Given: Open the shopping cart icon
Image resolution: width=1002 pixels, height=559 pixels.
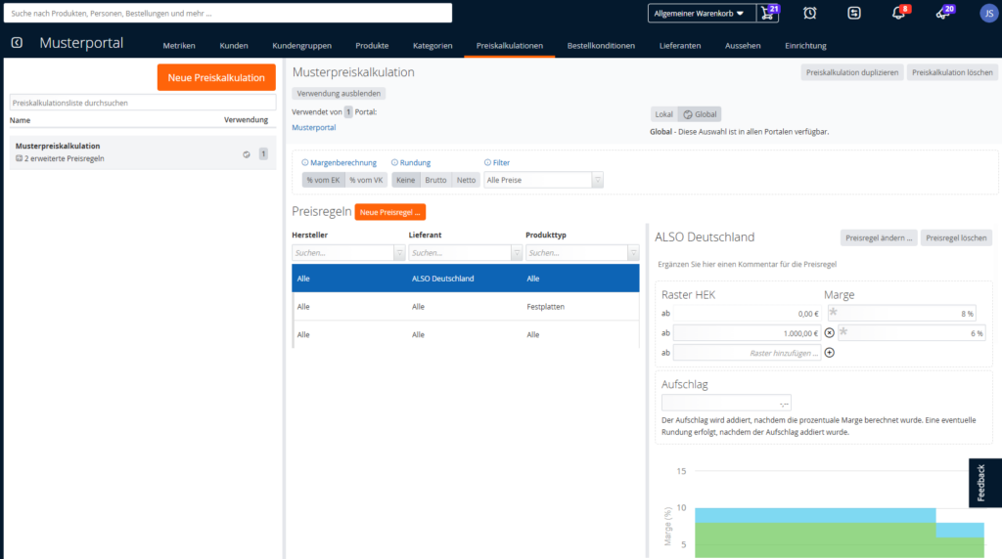Looking at the screenshot, I should 767,13.
